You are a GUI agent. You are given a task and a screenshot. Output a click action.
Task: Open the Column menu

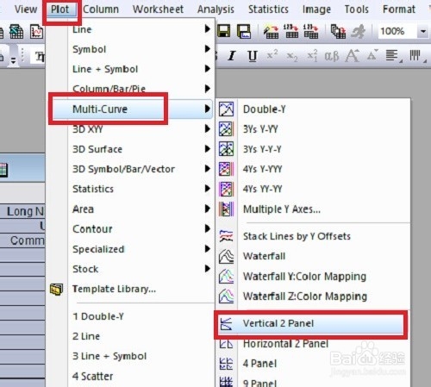pos(101,9)
